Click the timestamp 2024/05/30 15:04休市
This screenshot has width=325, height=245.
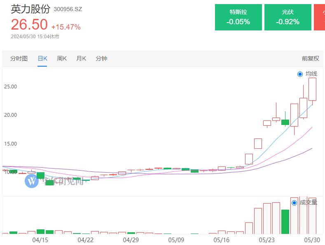[x=35, y=37]
